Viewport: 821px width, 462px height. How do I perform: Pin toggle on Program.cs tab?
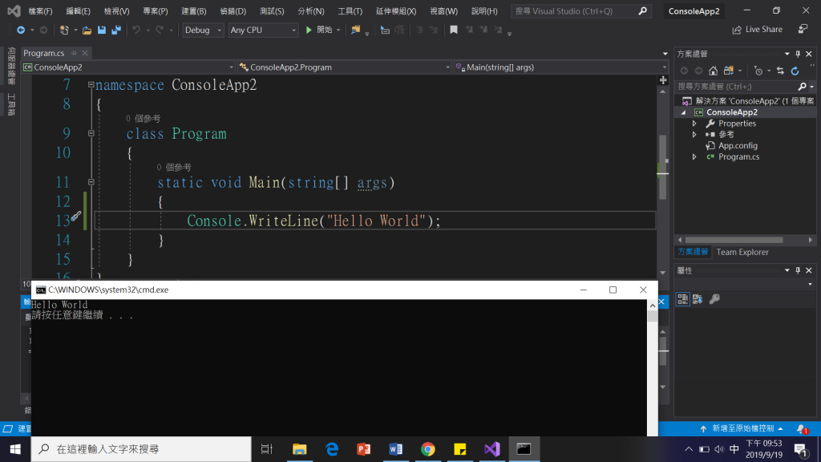(74, 53)
